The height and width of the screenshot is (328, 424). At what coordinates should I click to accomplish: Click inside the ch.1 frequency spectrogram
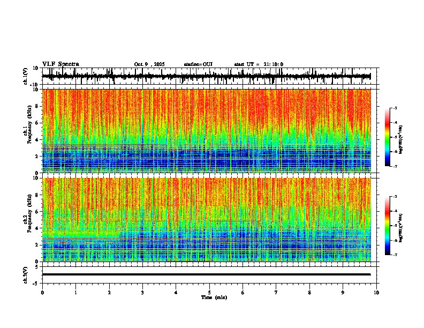pyautogui.click(x=206, y=131)
